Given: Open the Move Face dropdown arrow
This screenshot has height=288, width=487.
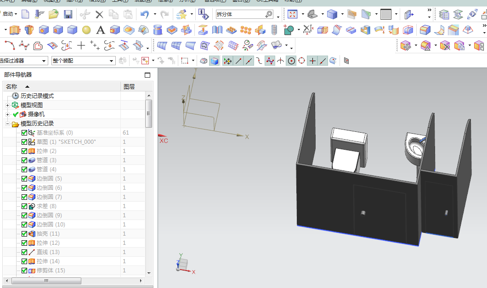Looking at the screenshot, I should (x=416, y=46).
